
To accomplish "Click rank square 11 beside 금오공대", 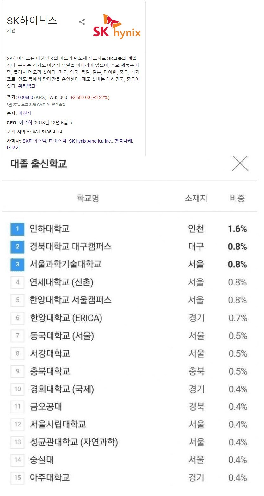I will click(18, 407).
